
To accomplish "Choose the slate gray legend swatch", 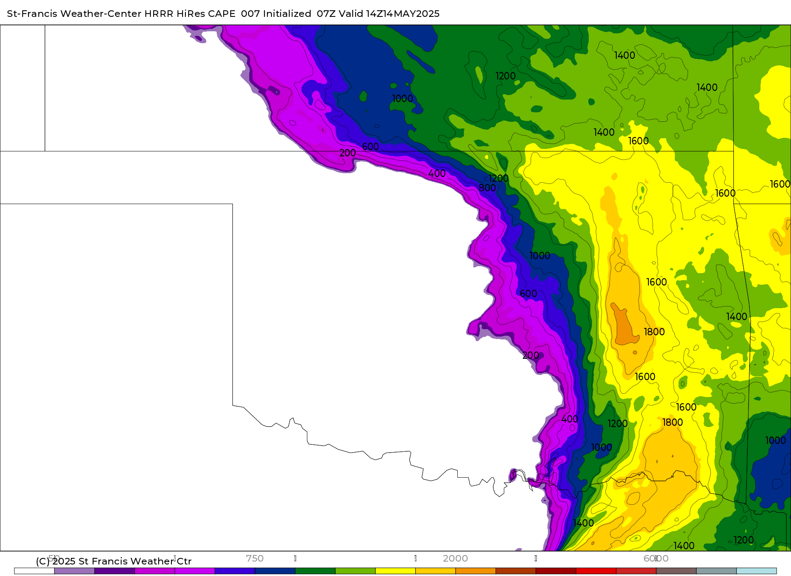I will click(x=716, y=571).
